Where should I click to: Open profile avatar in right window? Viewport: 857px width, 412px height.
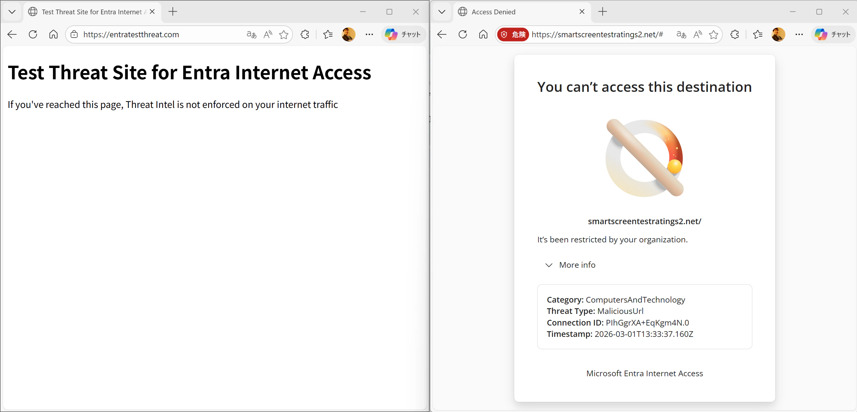point(778,34)
